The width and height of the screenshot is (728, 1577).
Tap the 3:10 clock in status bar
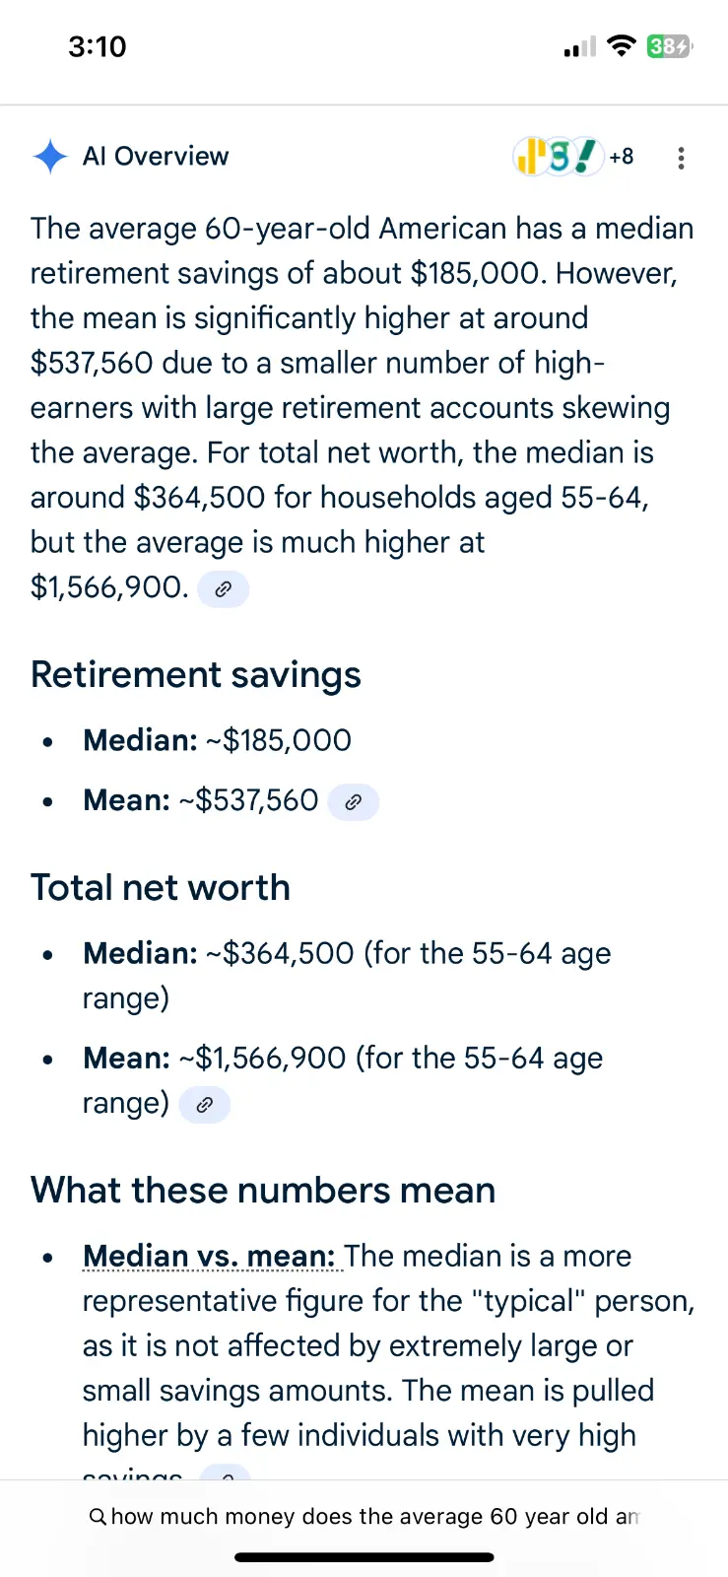(x=98, y=46)
